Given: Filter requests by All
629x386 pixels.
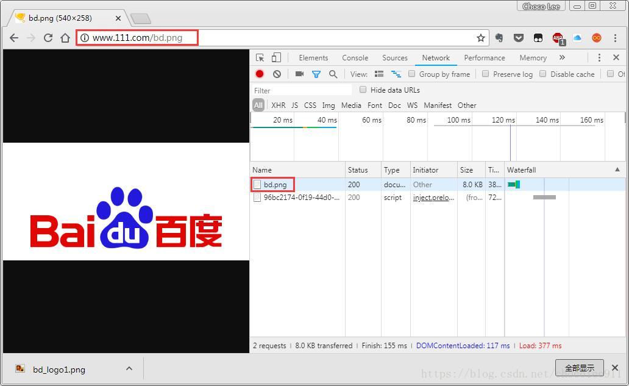Looking at the screenshot, I should click(x=258, y=105).
